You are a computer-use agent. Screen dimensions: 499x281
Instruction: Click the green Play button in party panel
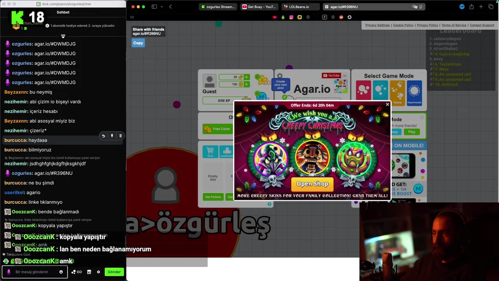pyautogui.click(x=412, y=132)
